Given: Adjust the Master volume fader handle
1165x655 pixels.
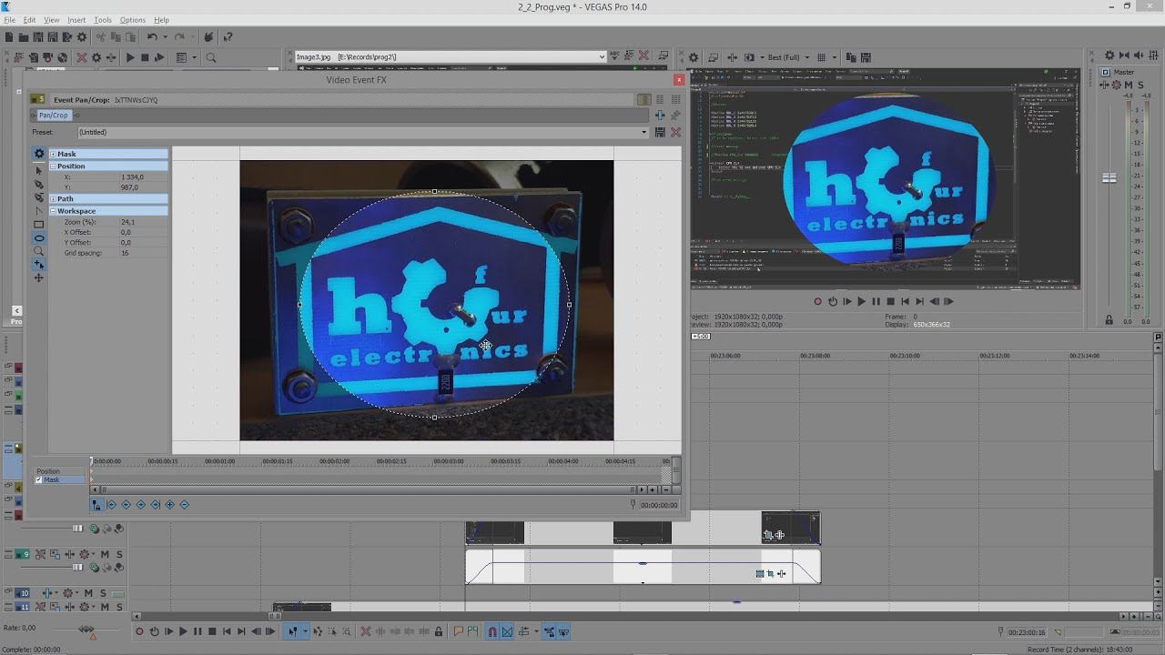Looking at the screenshot, I should (x=1109, y=178).
